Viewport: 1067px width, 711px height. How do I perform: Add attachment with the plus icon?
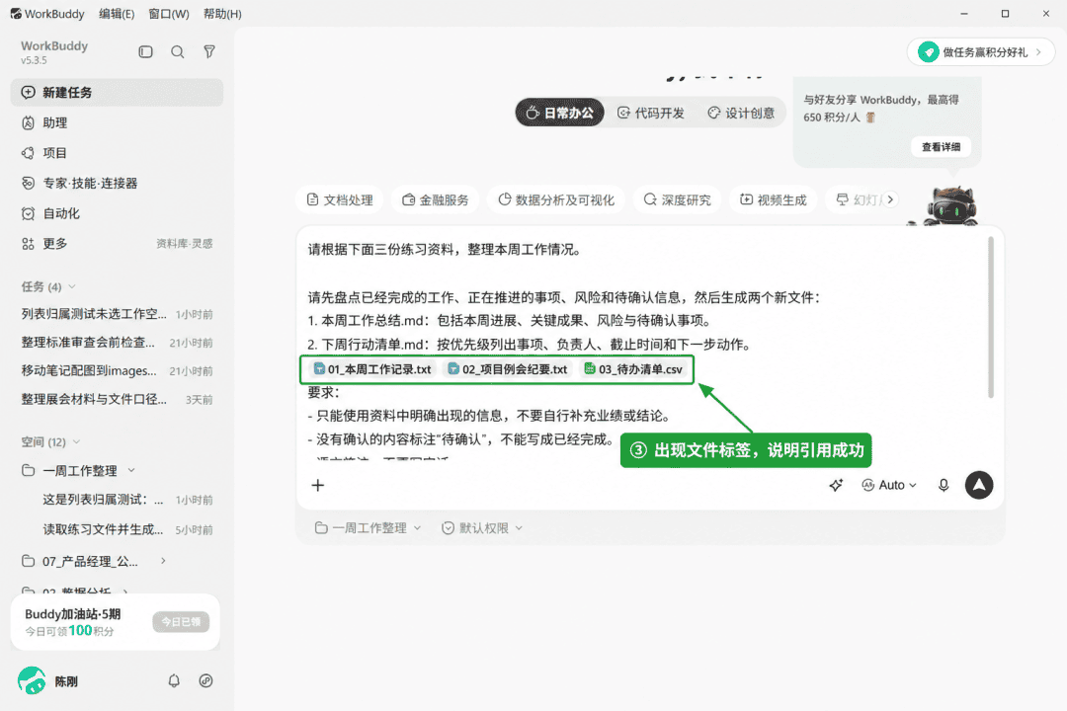click(x=318, y=485)
